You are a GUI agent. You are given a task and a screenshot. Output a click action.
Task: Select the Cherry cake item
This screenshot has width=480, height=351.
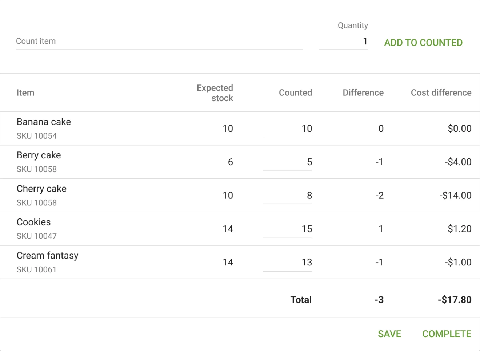41,189
